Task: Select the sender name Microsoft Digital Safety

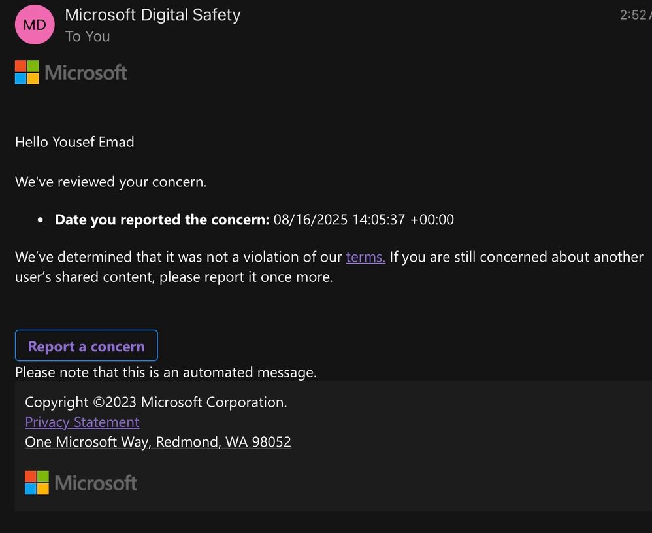Action: [153, 15]
